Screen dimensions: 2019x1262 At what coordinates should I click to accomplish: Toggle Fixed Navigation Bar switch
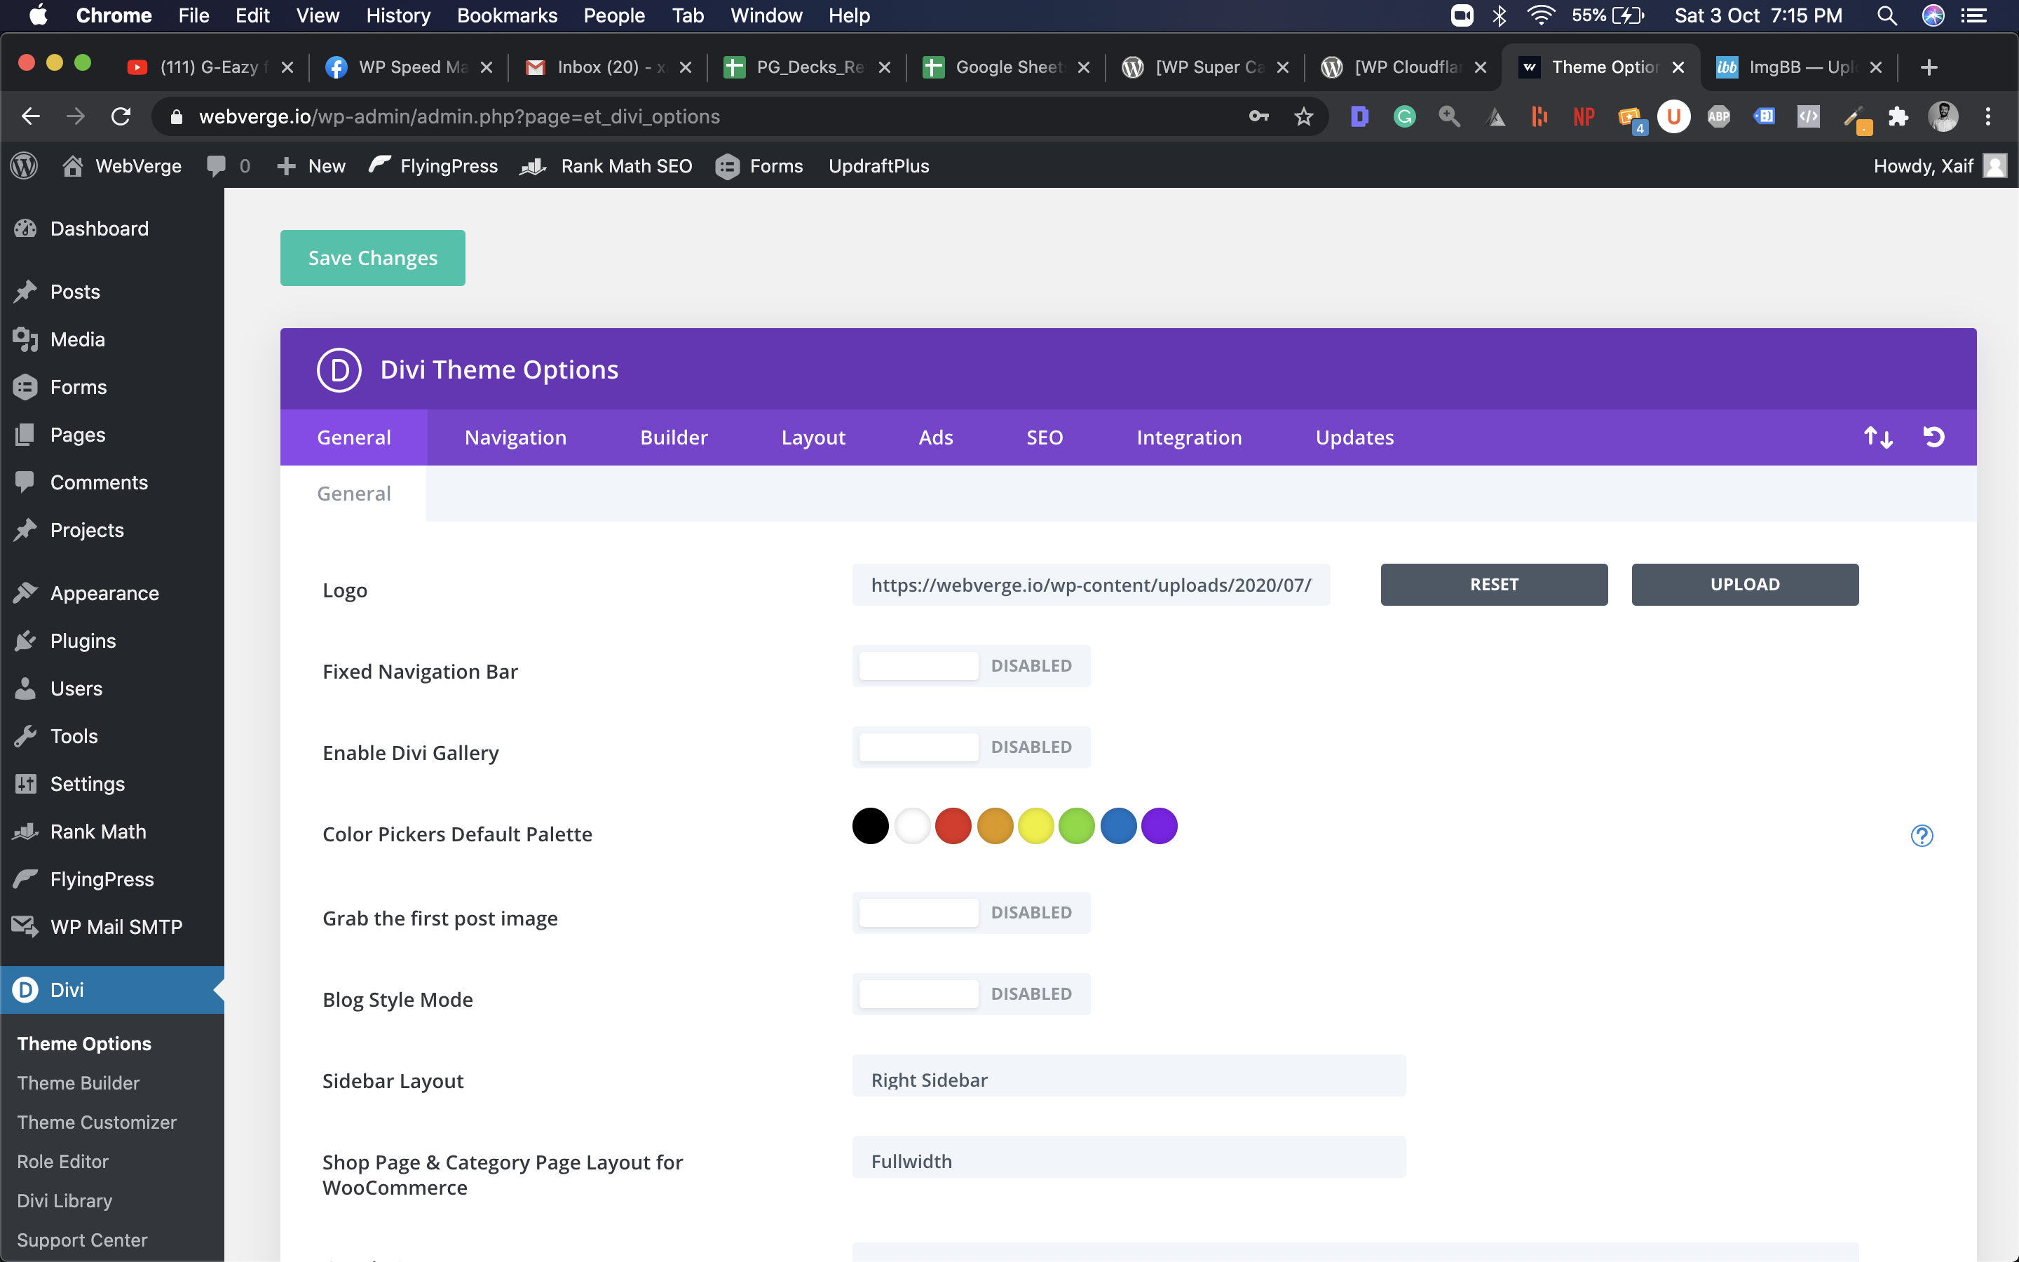pos(971,666)
